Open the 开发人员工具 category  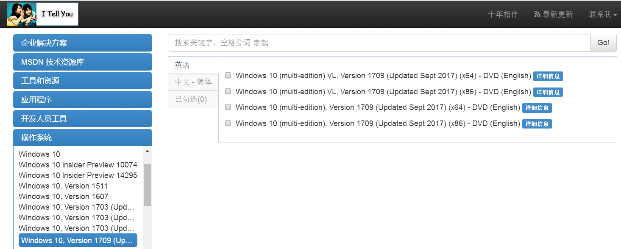82,118
